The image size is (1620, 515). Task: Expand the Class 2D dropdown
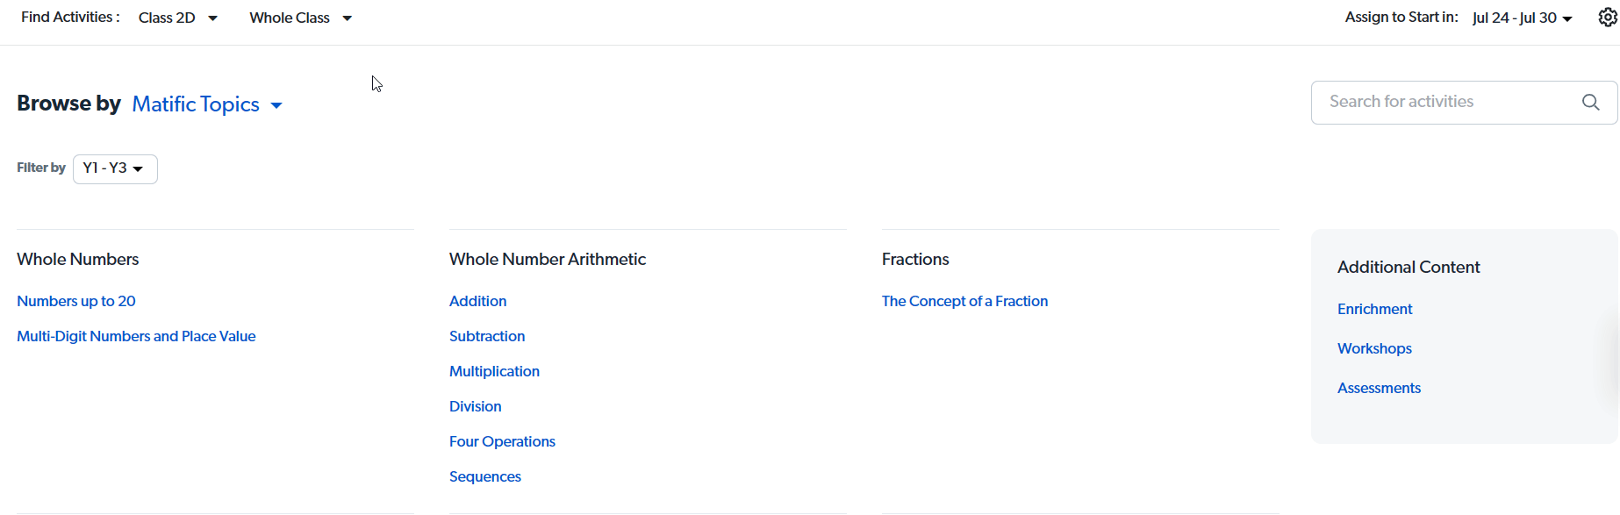point(177,18)
